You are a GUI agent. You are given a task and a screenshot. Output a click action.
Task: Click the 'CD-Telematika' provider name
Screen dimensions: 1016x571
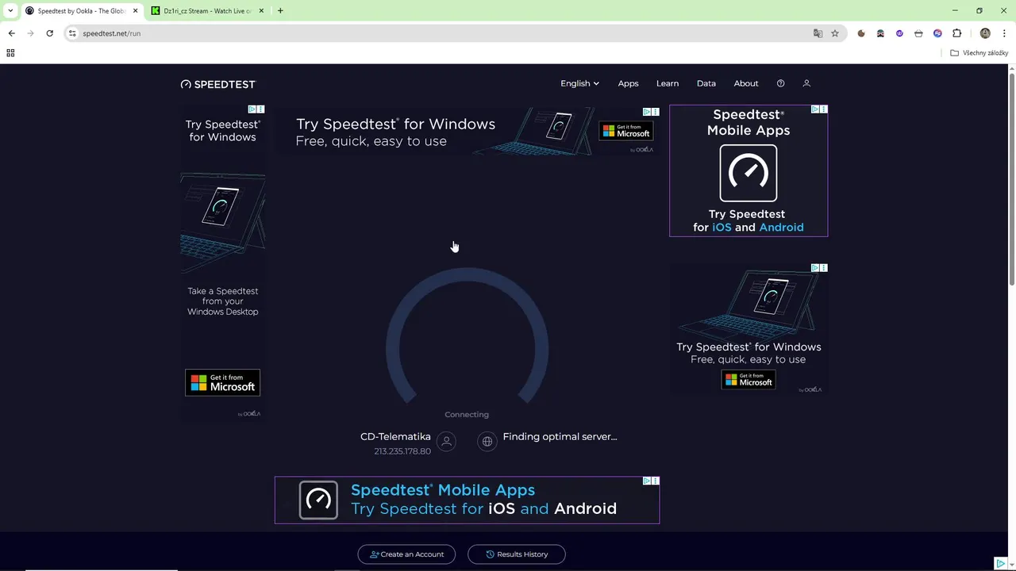click(395, 437)
